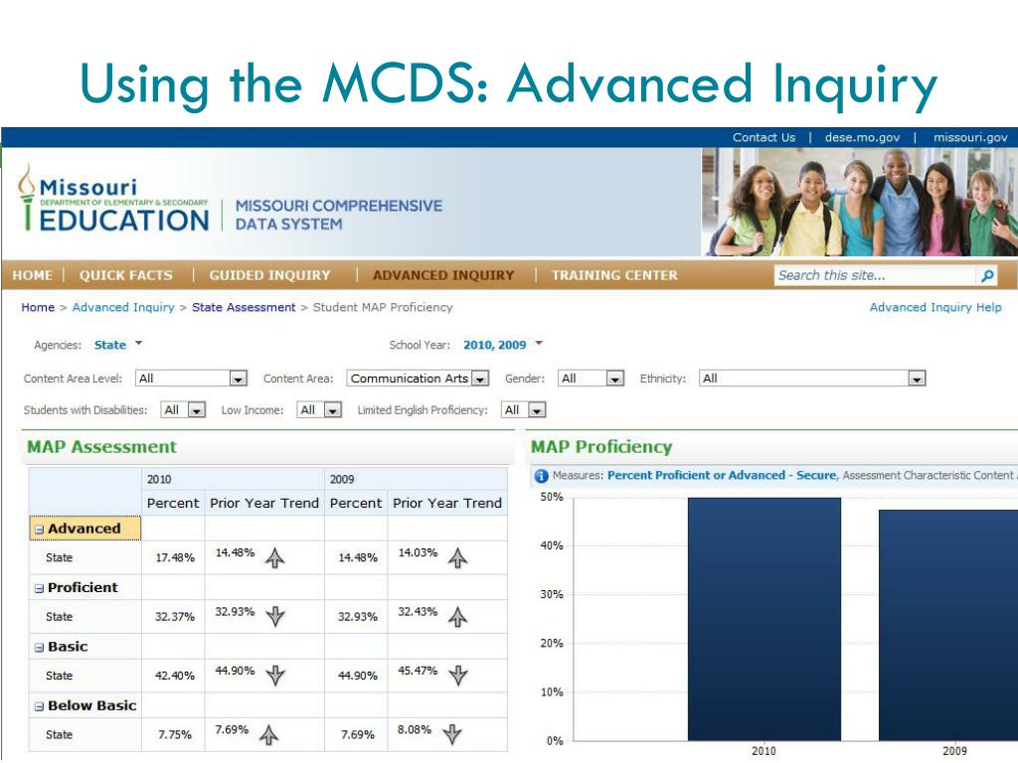1018x763 pixels.
Task: Click State Assessment breadcrumb link
Action: (244, 308)
